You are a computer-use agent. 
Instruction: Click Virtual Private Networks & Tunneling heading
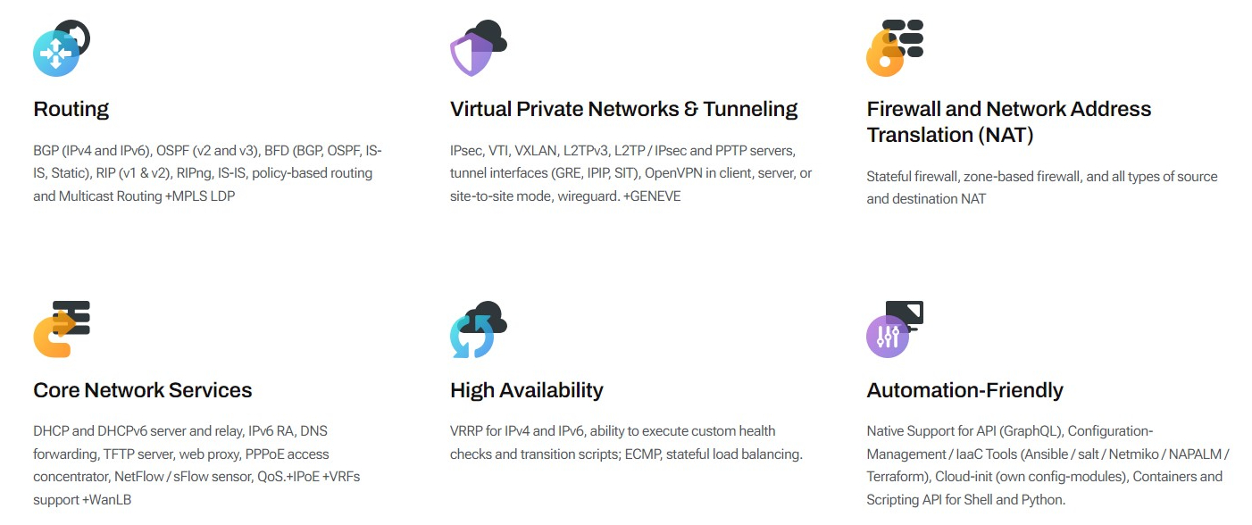click(x=623, y=109)
